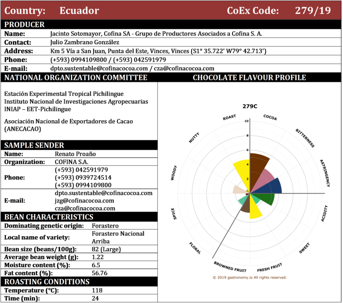Click CHOCOLATE FLAVOUR PROFILE header
This screenshot has height=303, width=343.
[x=249, y=78]
